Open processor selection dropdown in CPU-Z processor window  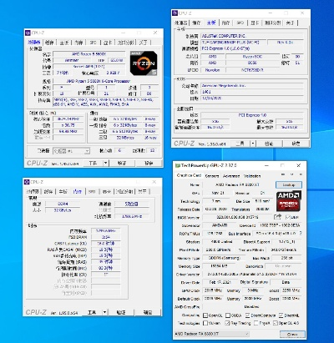click(71, 151)
